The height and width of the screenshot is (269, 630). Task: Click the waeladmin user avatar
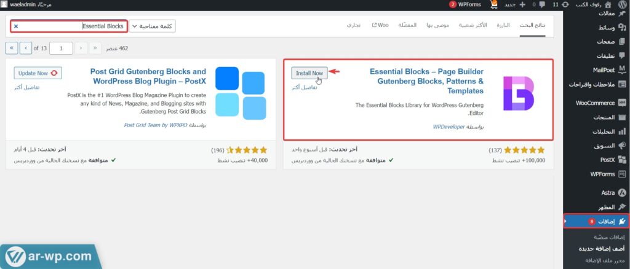point(4,4)
